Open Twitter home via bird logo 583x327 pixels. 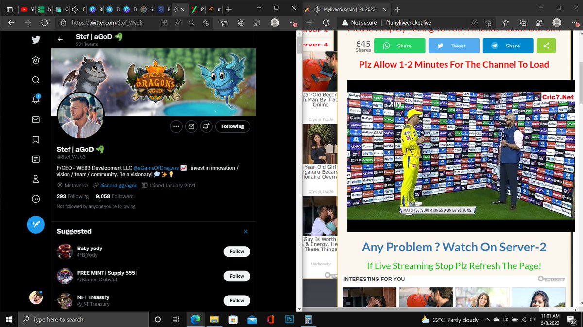pyautogui.click(x=35, y=40)
